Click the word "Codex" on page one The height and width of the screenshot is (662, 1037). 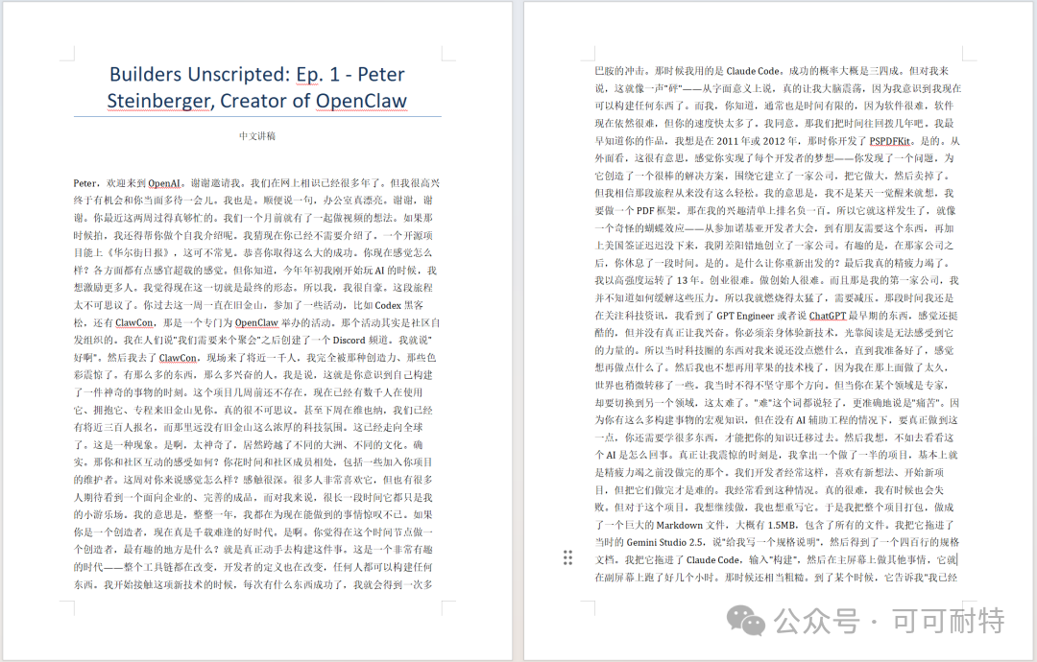(388, 305)
